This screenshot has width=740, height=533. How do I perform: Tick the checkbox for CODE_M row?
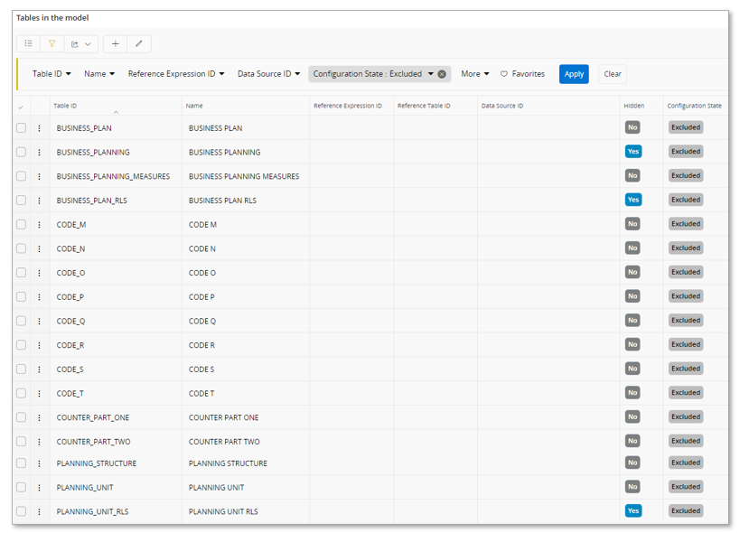pos(21,225)
